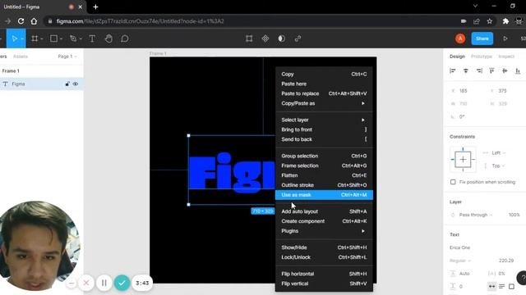Select the Frame tool
Image resolution: width=526 pixels, height=295 pixels.
coord(35,39)
